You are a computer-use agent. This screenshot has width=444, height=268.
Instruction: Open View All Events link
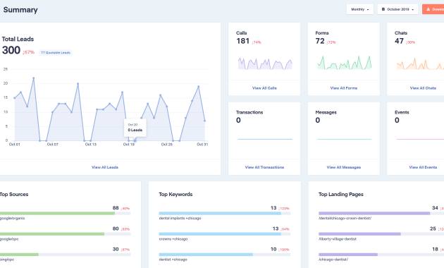coord(423,167)
